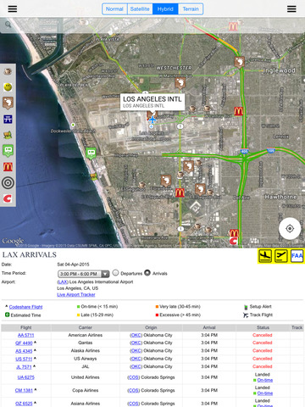The image size is (305, 407).
Task: Click the McDonald's sidebar icon
Action: (x=8, y=167)
